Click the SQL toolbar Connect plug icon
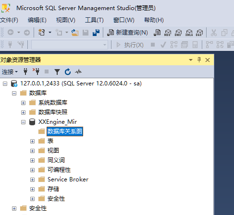 click(10, 45)
